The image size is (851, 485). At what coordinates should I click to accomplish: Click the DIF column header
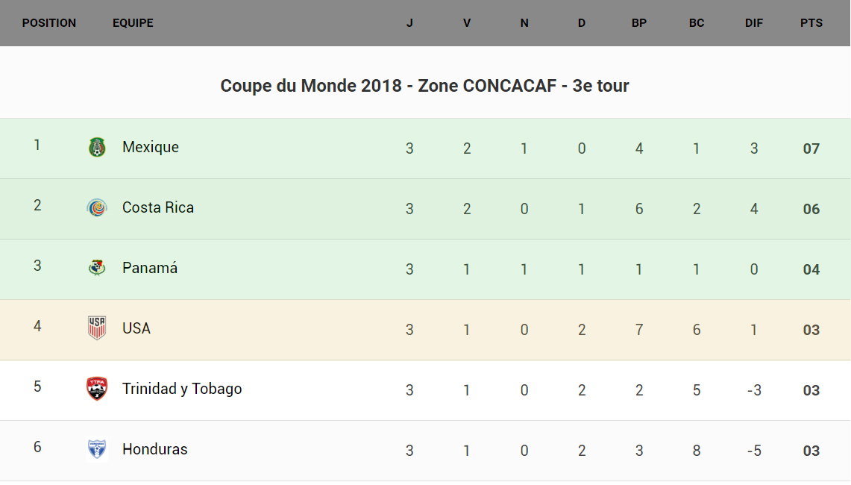(754, 23)
